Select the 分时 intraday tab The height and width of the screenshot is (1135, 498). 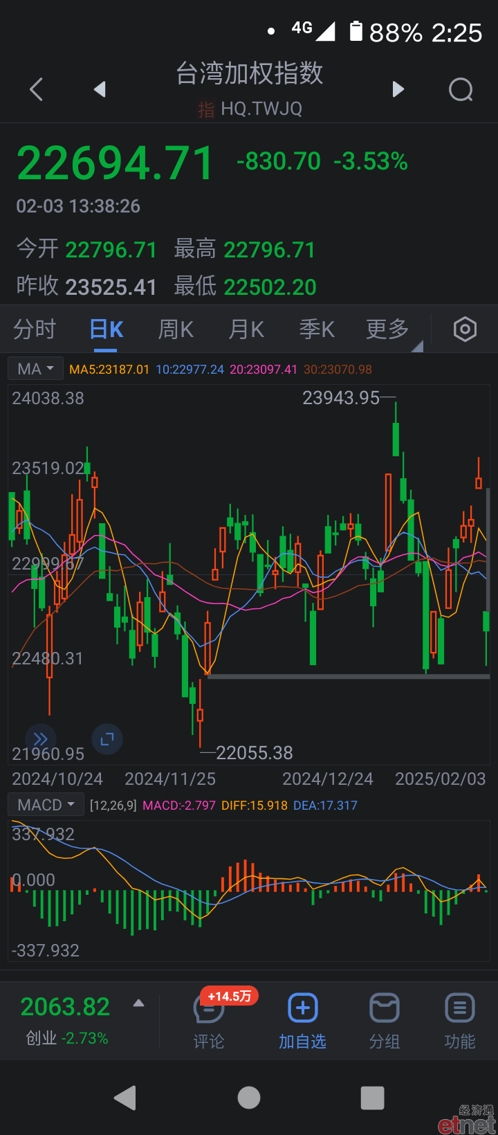(35, 329)
